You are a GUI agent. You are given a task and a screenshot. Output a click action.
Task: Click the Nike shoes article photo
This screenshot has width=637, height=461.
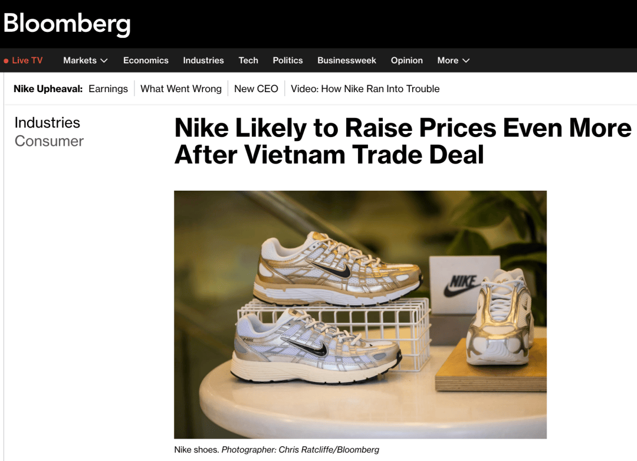point(360,314)
